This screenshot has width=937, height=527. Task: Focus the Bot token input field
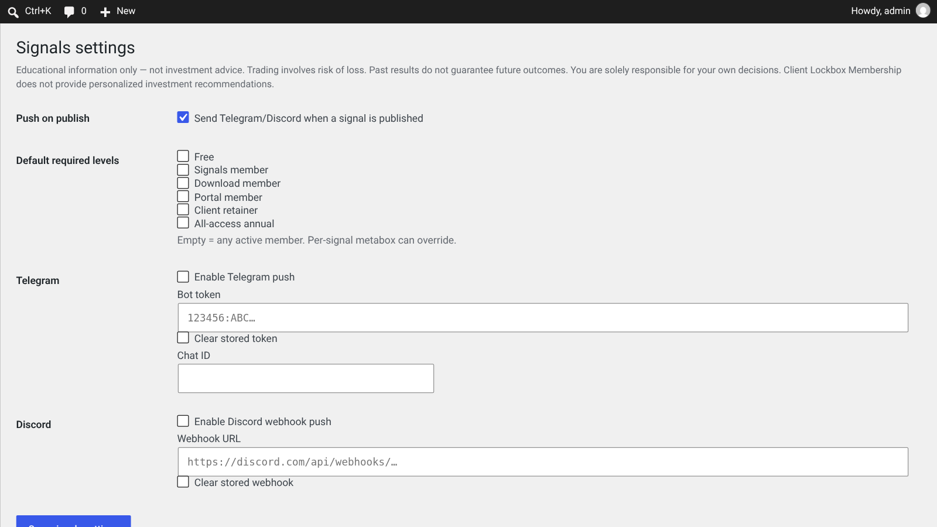543,317
